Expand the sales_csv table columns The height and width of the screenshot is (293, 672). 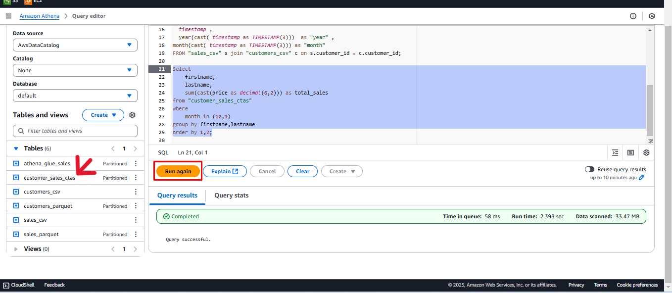coord(16,220)
